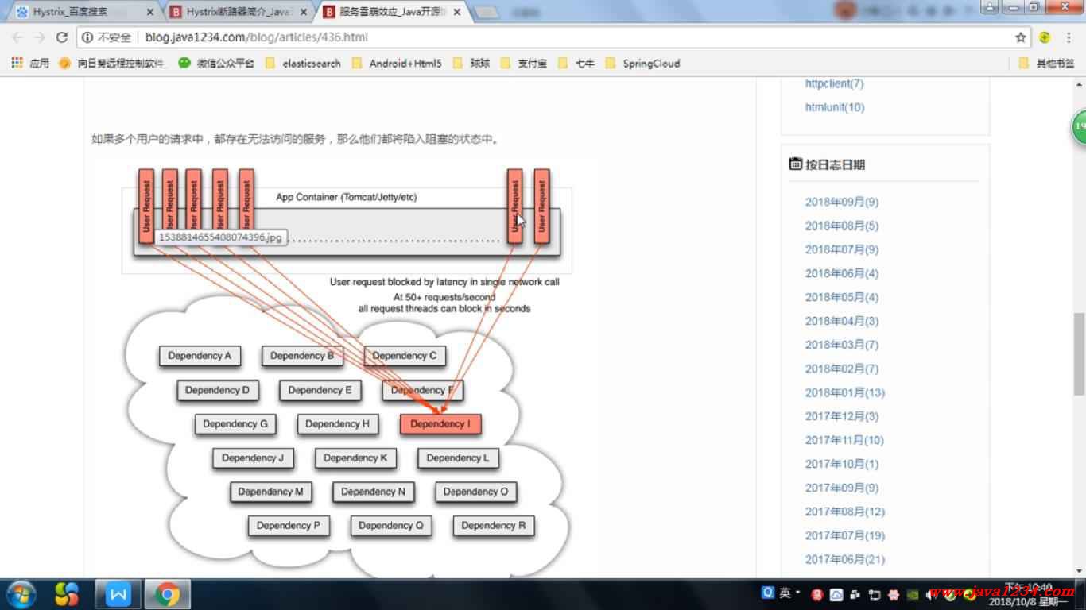1086x610 pixels.
Task: Open the NVIDIA tray icon
Action: 913,594
